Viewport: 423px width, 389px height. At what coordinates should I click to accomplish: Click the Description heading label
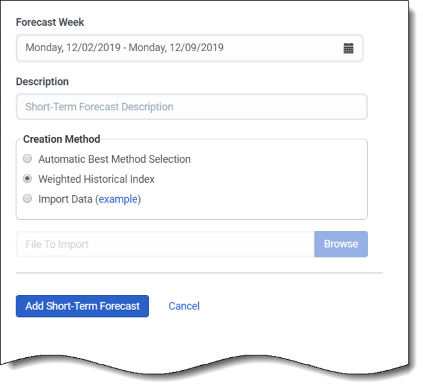coord(42,82)
